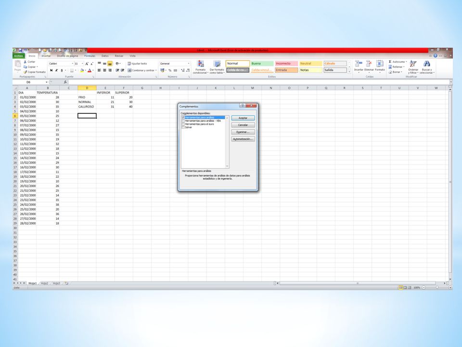Click the percent style icon
Screen dimensions: 462x347
(170, 70)
